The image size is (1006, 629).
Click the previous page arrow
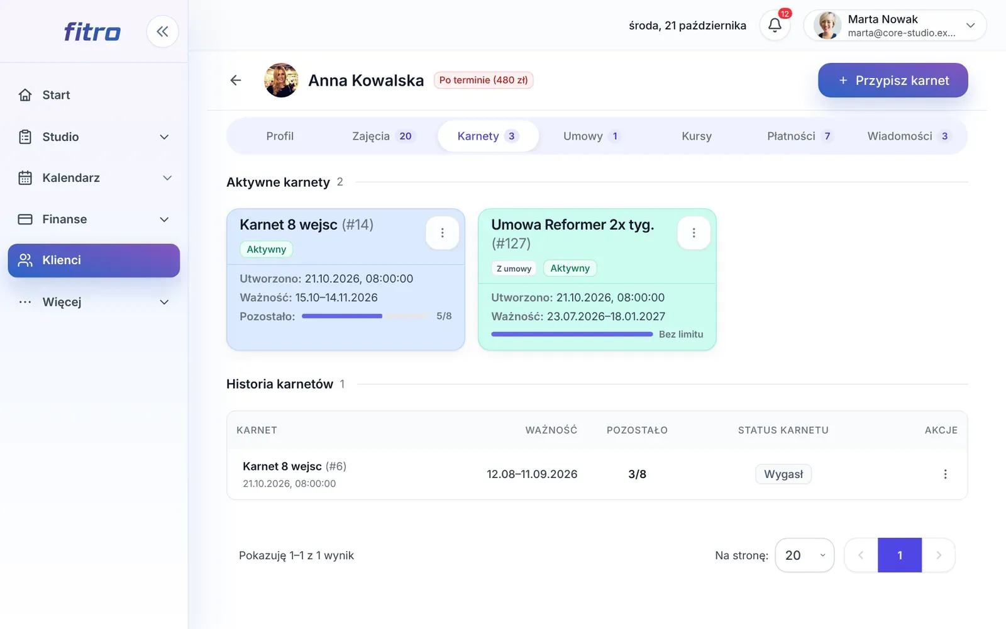pos(861,555)
